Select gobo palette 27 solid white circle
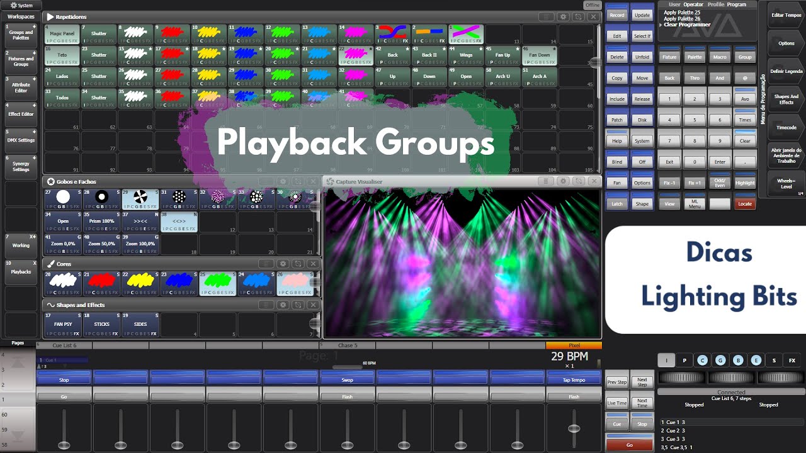The image size is (806, 453). pos(62,199)
